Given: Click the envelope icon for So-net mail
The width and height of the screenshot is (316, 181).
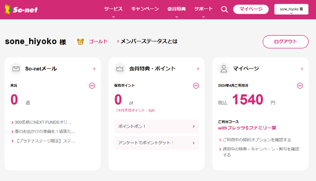Looking at the screenshot, I should pos(16,69).
